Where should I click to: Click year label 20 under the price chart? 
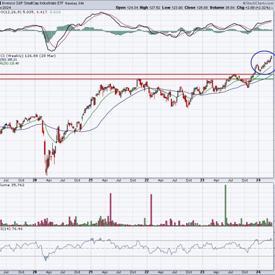[x=35, y=180]
